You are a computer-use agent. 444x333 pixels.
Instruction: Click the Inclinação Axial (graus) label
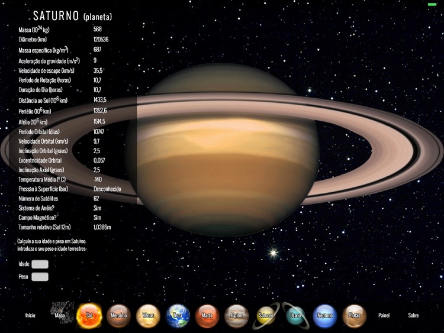[41, 170]
